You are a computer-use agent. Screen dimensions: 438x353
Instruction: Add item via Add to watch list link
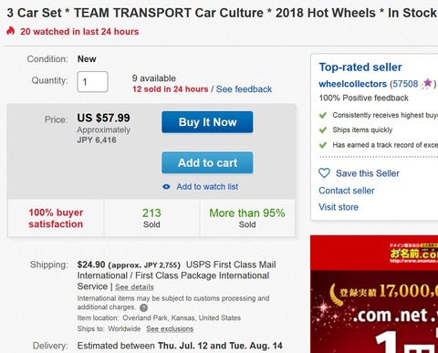coord(207,187)
